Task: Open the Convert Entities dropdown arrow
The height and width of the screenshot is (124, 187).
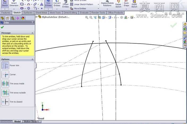Action: coord(57,9)
